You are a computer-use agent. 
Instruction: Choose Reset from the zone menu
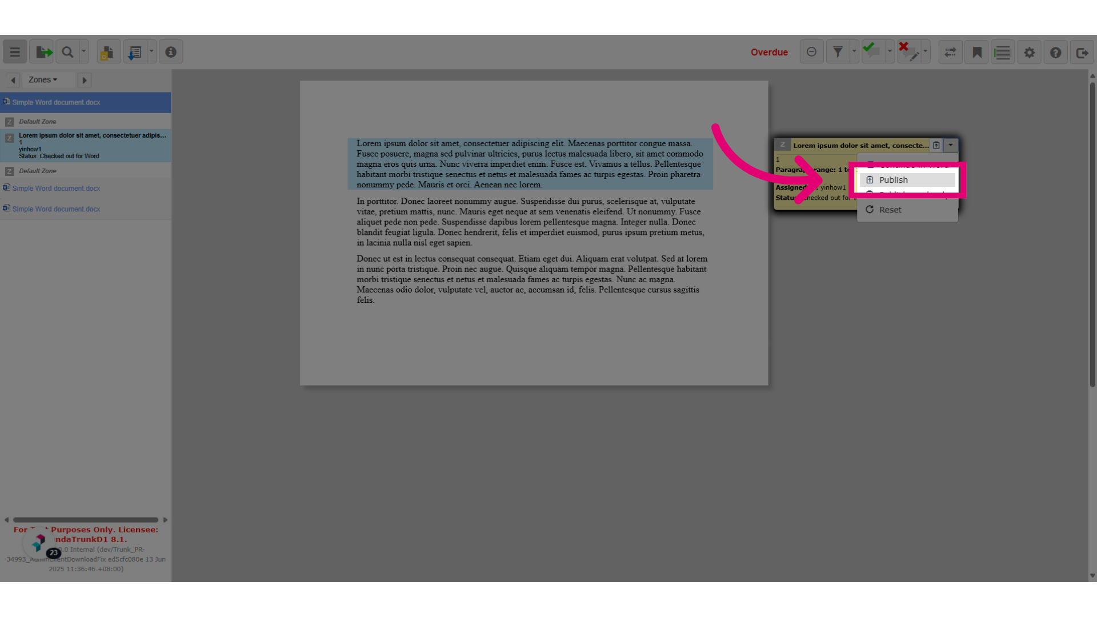907,210
